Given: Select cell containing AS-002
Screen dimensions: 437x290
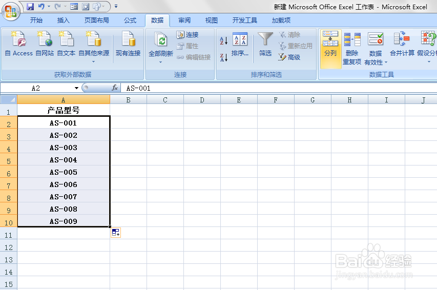Looking at the screenshot, I should tap(64, 135).
